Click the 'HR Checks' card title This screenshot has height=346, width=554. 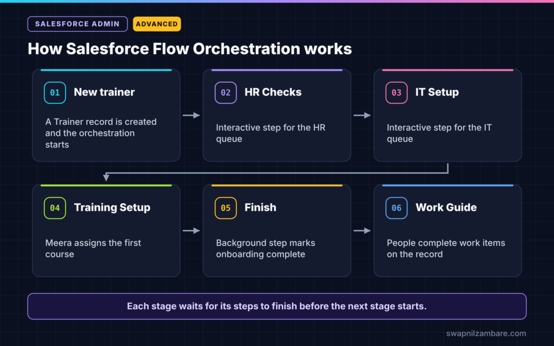pos(273,92)
